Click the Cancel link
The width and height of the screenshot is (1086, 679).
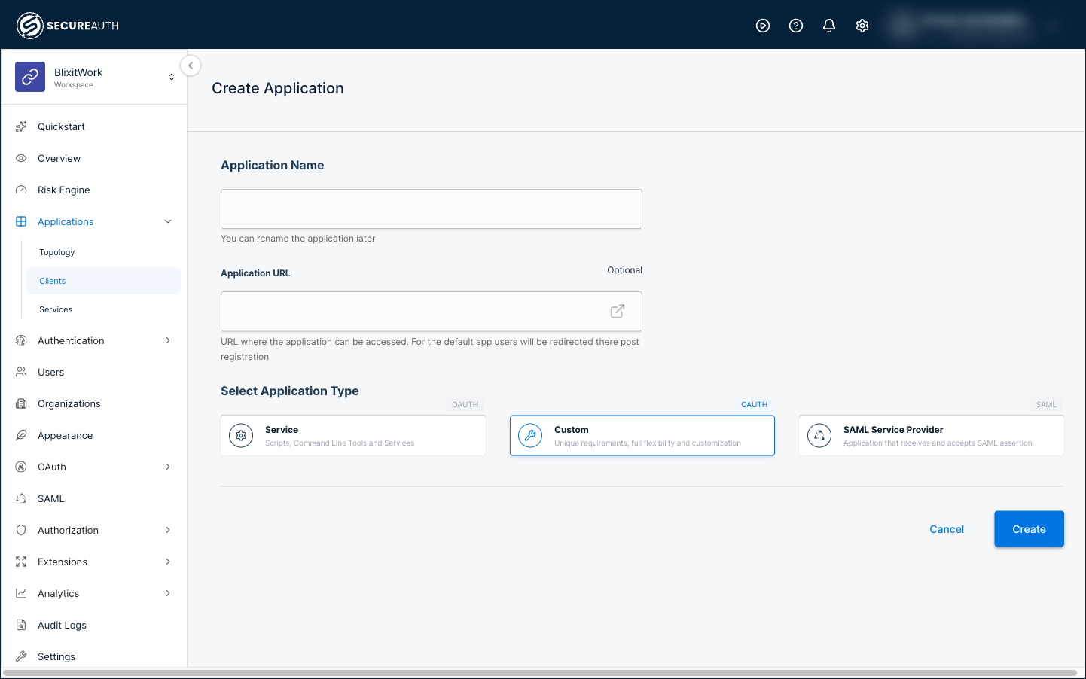click(x=947, y=529)
